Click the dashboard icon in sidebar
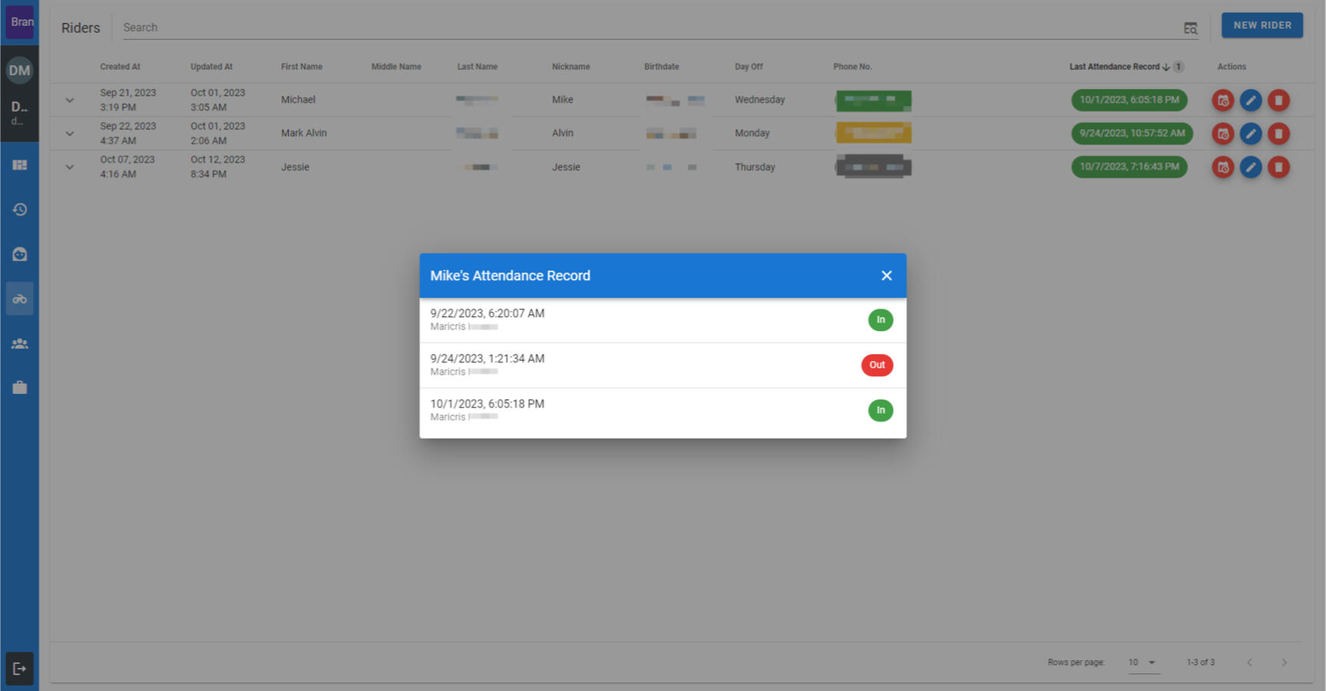Viewport: 1326px width, 691px height. click(x=20, y=165)
